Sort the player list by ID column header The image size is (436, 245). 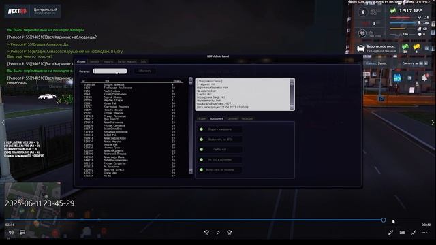[x=83, y=81]
